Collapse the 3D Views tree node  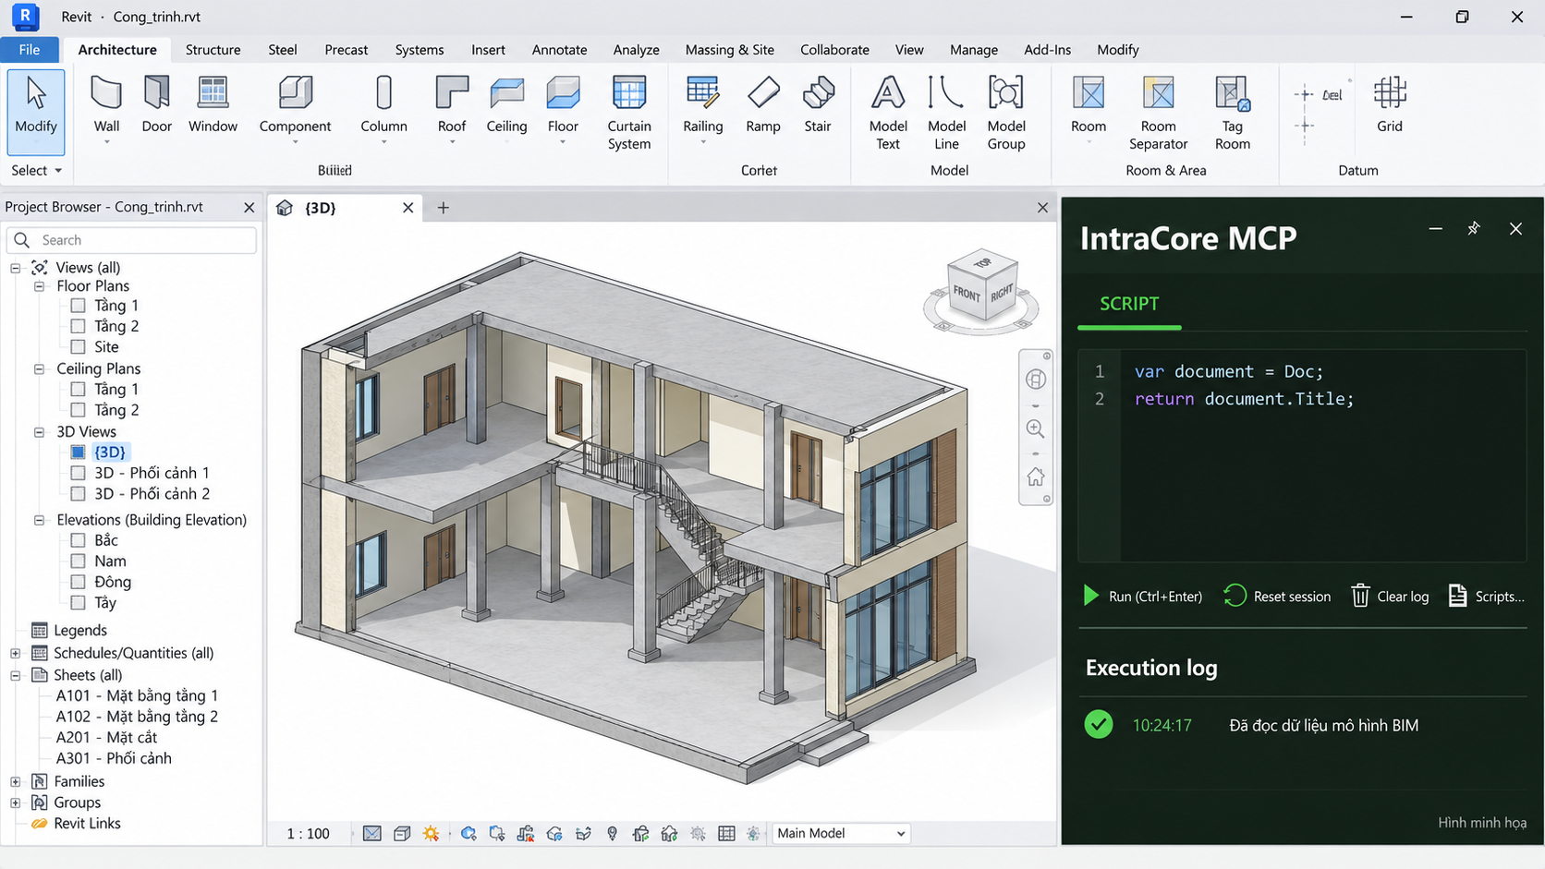coord(40,431)
